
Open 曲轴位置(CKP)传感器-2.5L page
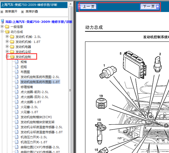[x=40, y=147]
